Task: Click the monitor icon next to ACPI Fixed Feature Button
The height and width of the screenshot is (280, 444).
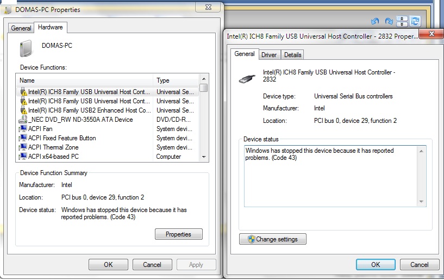Action: click(x=23, y=138)
